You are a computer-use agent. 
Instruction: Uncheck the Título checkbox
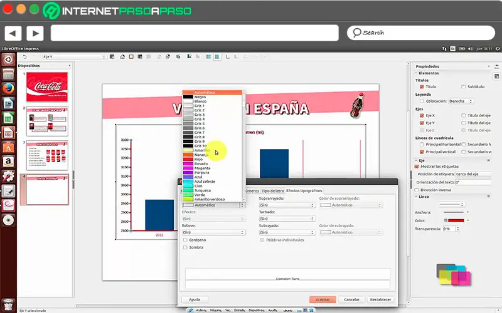[x=422, y=87]
